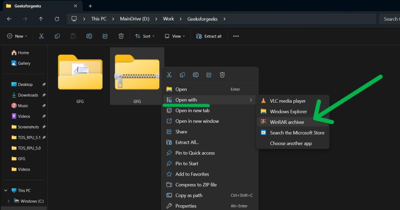Choose Pin to Quick access
Screen dimensions: 400x210
pyautogui.click(x=210, y=153)
